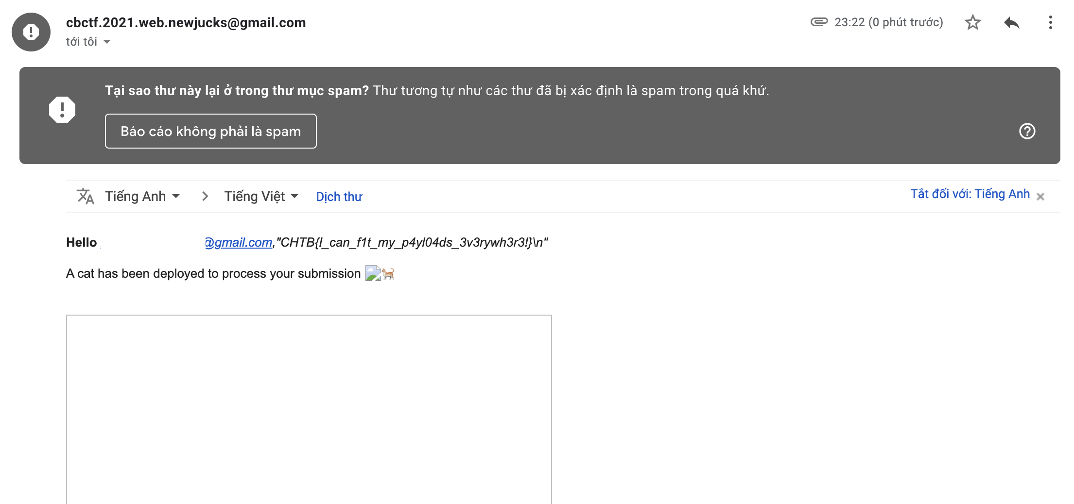
Task: Open the 'Tiếng Anh' source language dropdown
Action: (142, 196)
